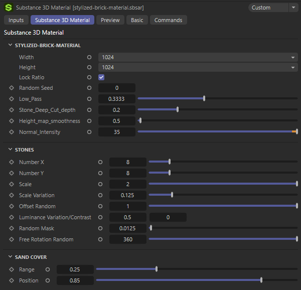Viewport: 301px width, 290px height.
Task: Click the Luminance Variation/Contrast keyframe diamond
Action: (12, 217)
